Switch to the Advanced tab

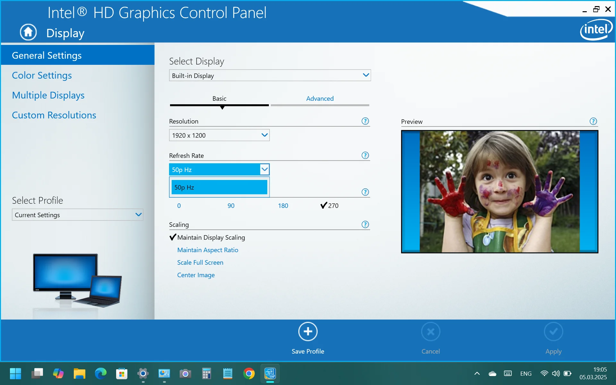point(320,98)
